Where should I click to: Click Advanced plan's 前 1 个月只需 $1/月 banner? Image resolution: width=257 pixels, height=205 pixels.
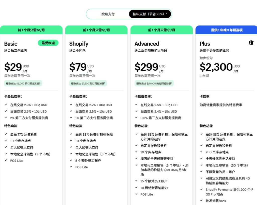(161, 30)
